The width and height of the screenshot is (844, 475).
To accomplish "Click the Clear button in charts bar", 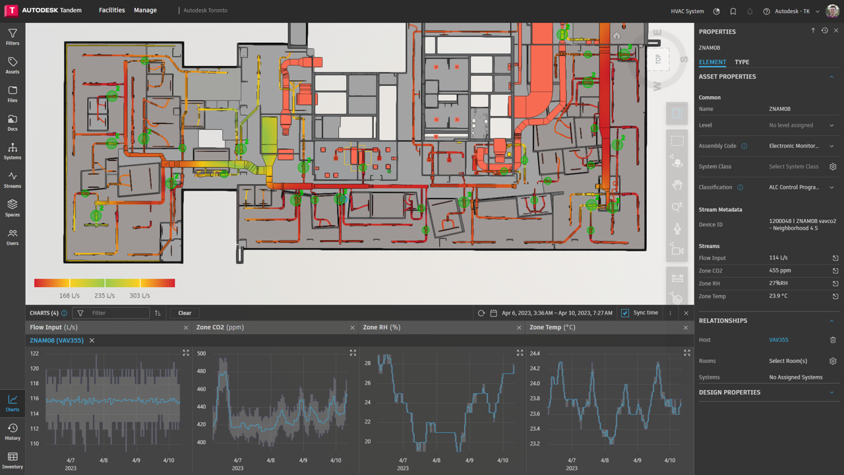I will pyautogui.click(x=185, y=313).
